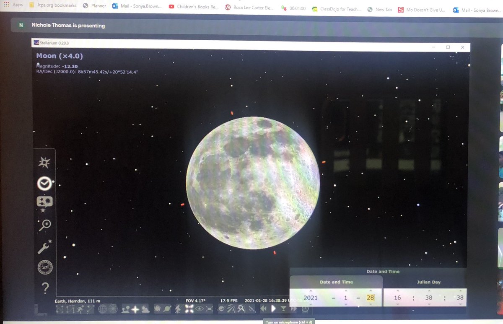
Task: Open the Help window question mark
Action: pyautogui.click(x=45, y=288)
